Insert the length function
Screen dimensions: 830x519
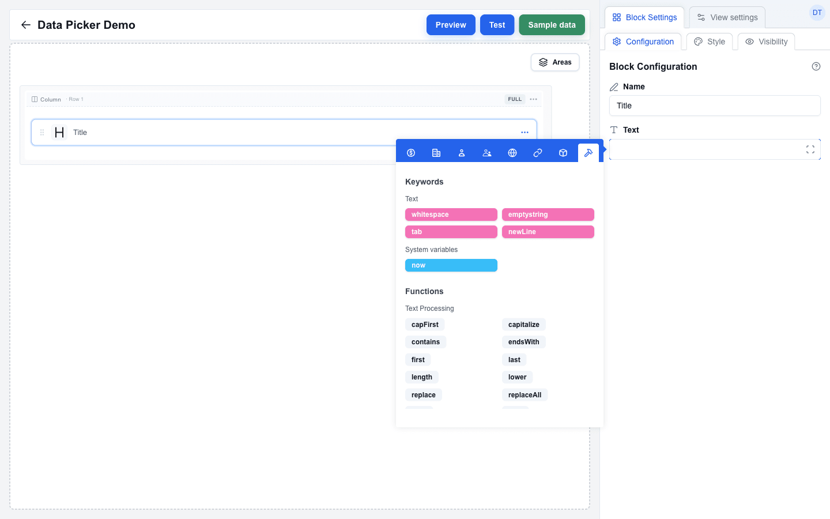pyautogui.click(x=422, y=377)
